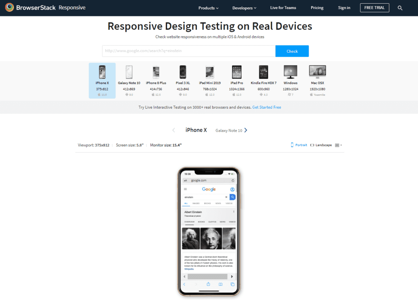The width and height of the screenshot is (418, 300).
Task: Tap the Google account icon in preview
Action: 232,190
